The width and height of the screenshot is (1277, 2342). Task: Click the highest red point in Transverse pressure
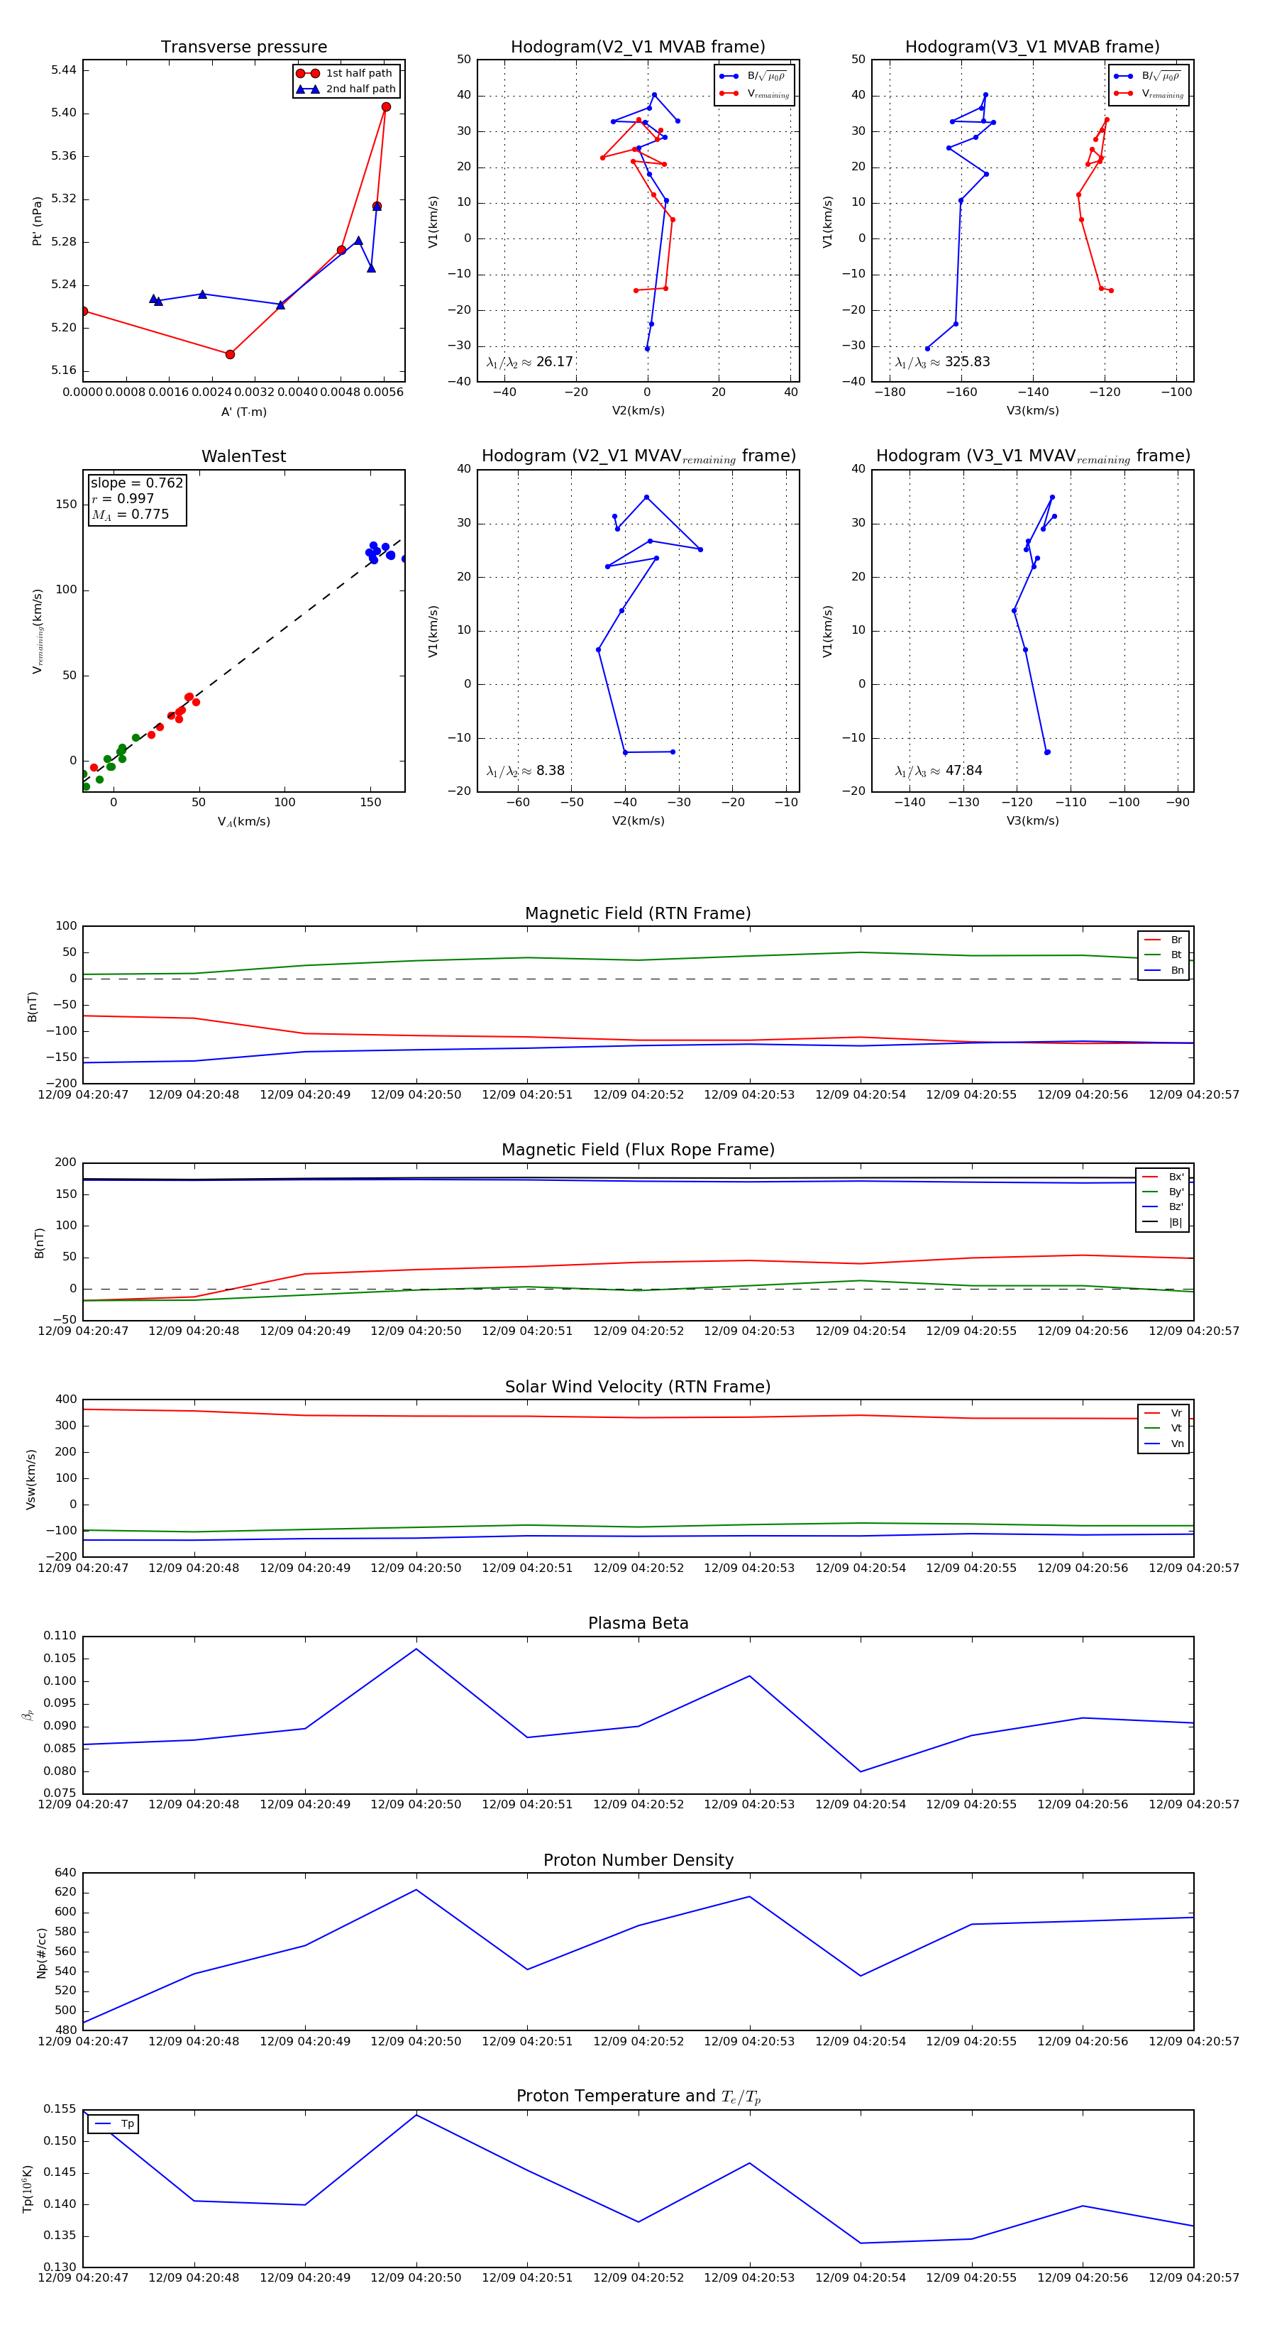coord(386,107)
